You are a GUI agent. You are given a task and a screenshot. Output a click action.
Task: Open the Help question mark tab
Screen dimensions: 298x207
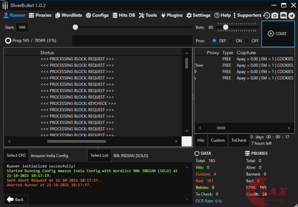point(222,15)
